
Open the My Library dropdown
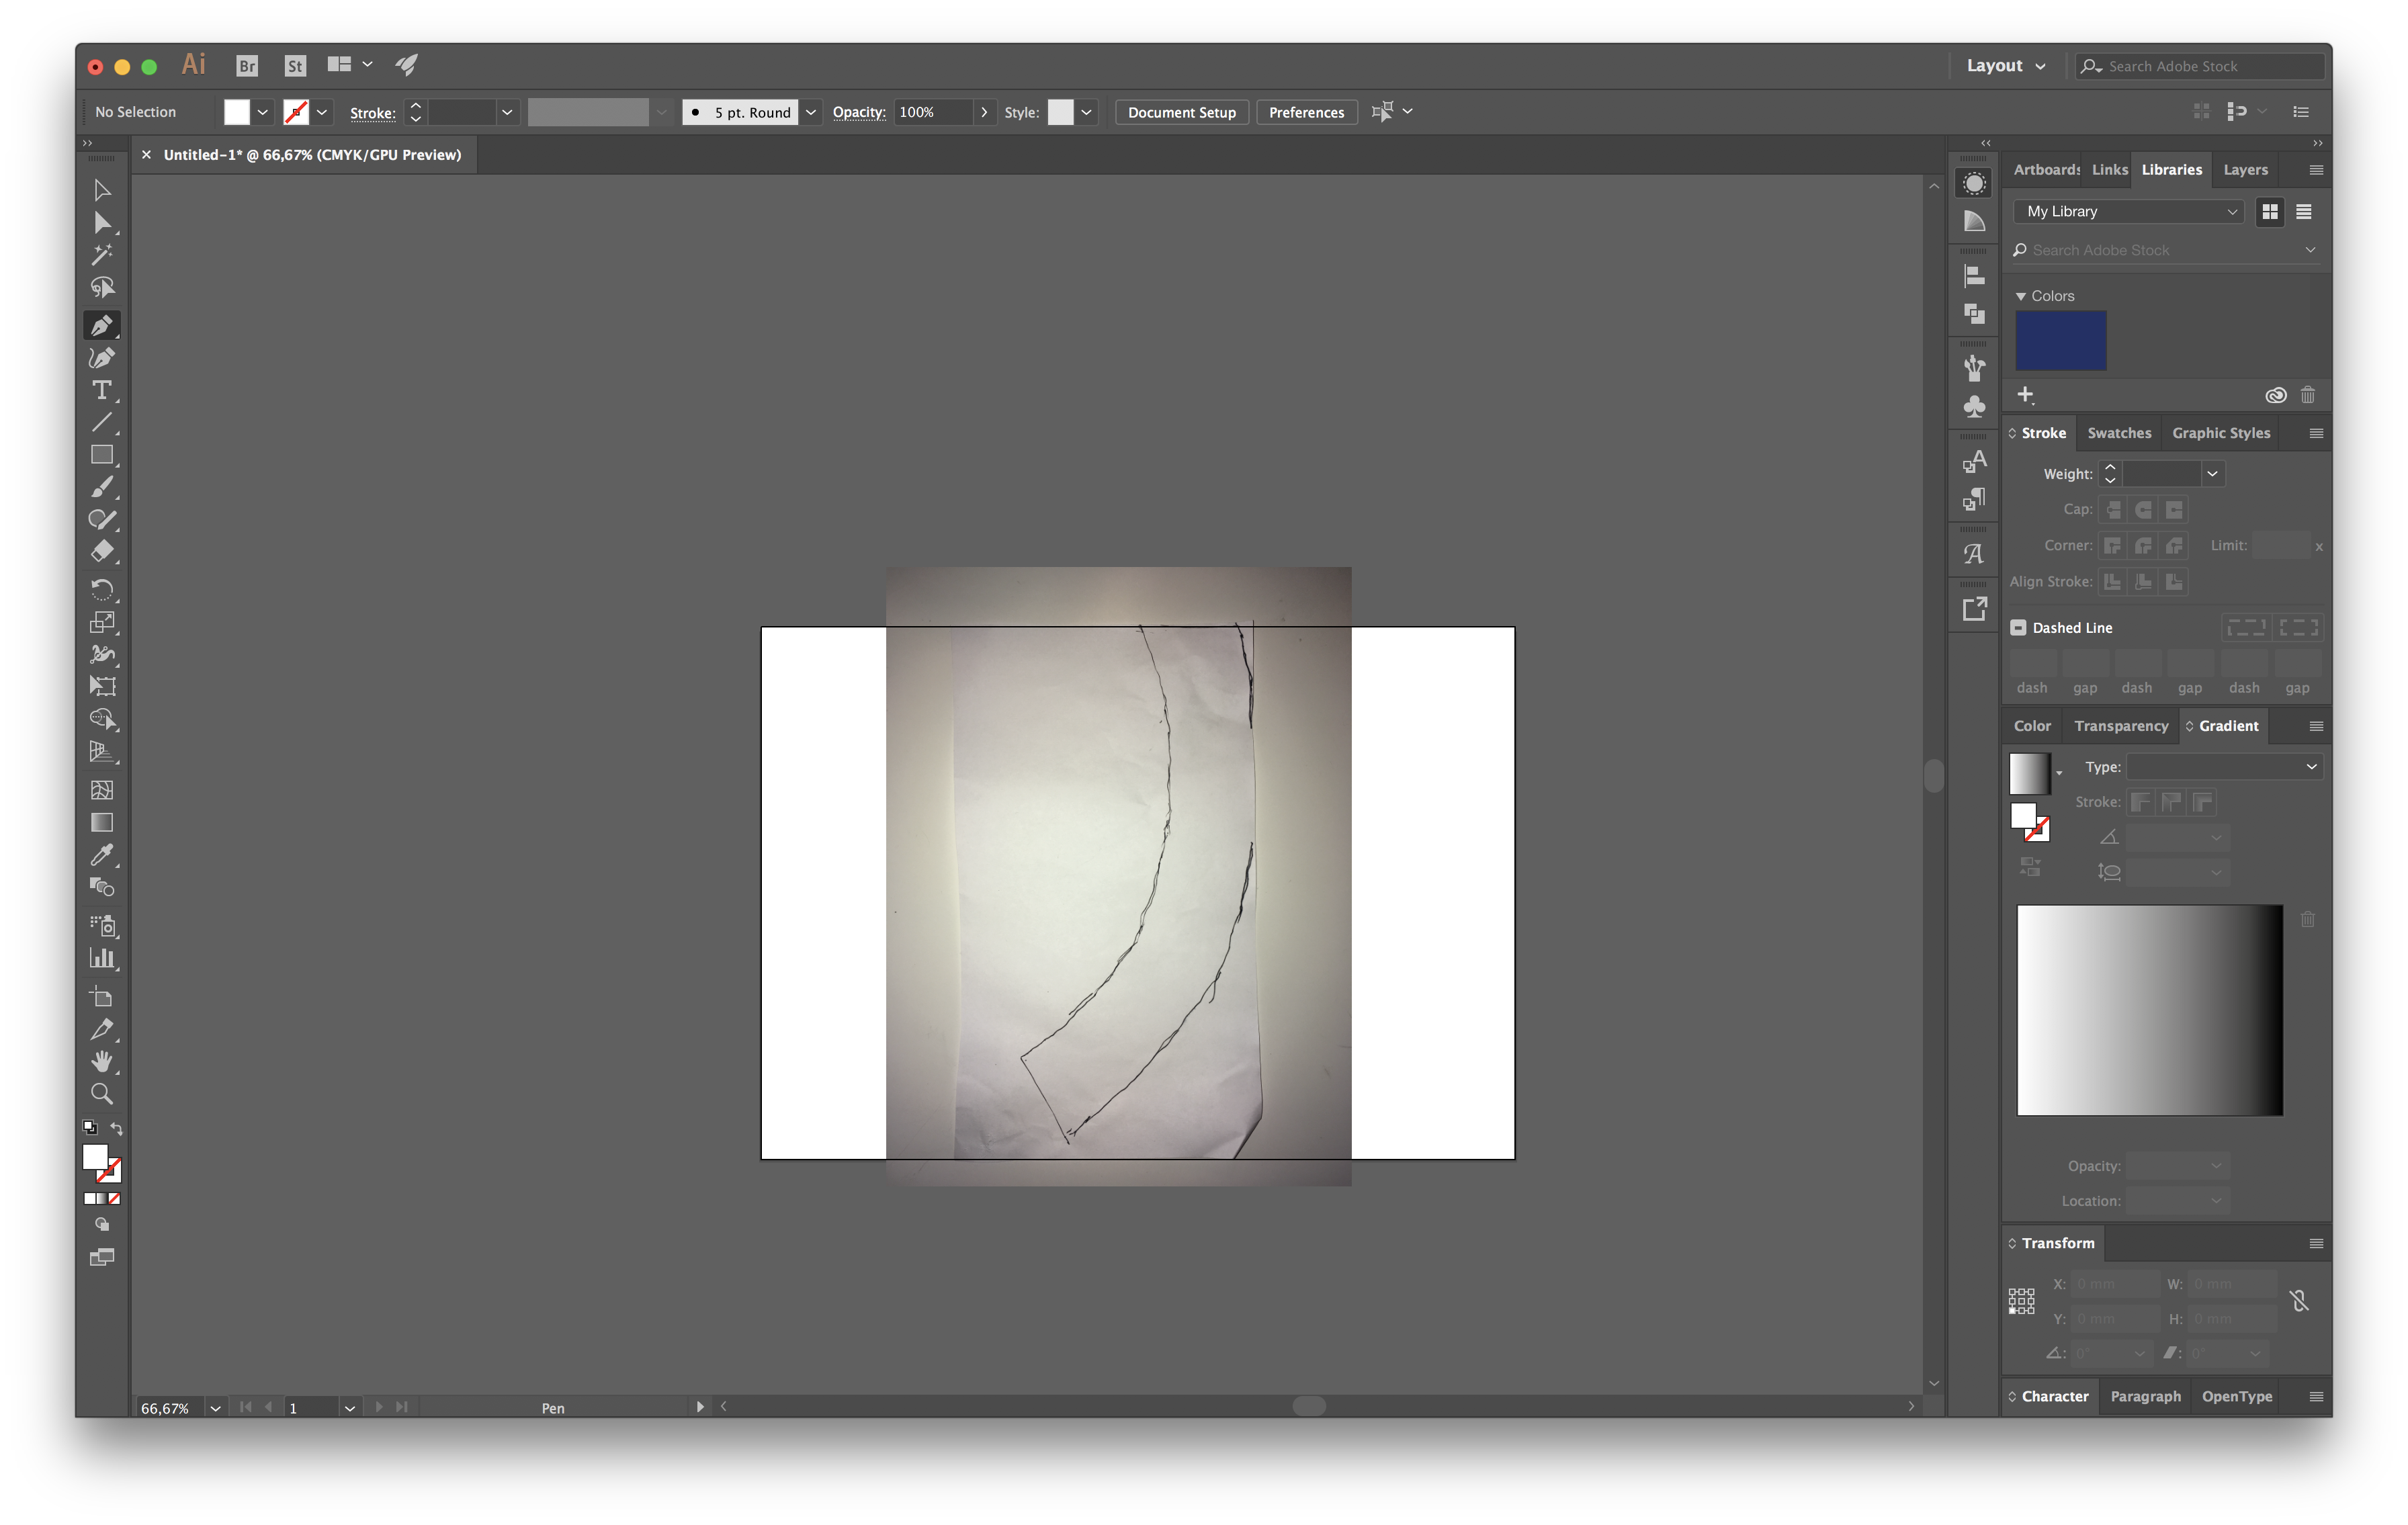point(2129,211)
